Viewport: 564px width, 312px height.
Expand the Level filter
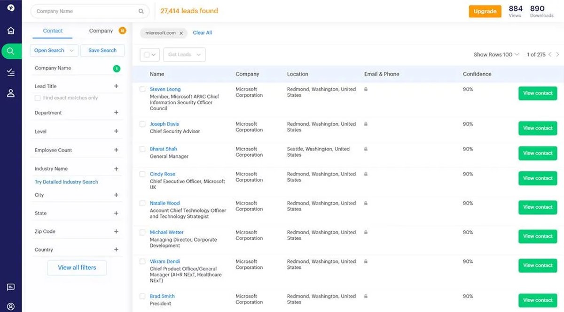[x=116, y=131]
